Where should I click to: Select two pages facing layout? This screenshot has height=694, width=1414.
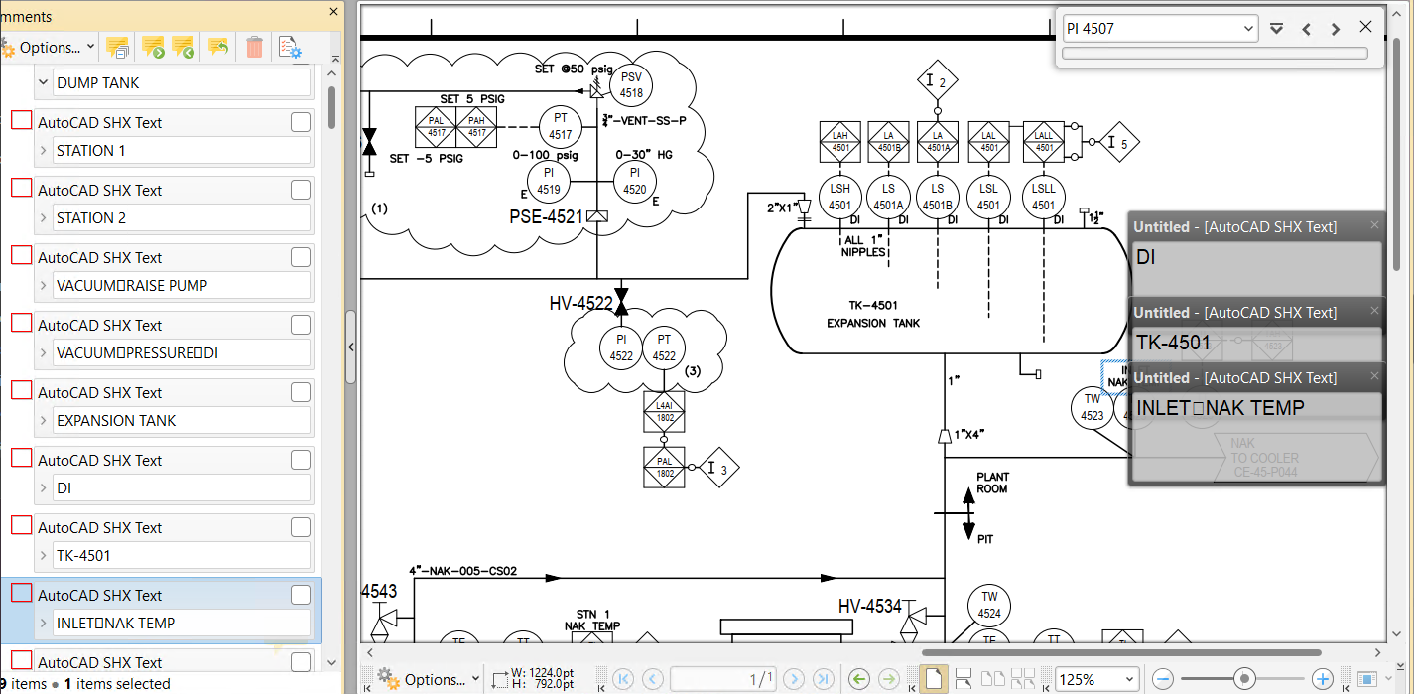point(995,679)
